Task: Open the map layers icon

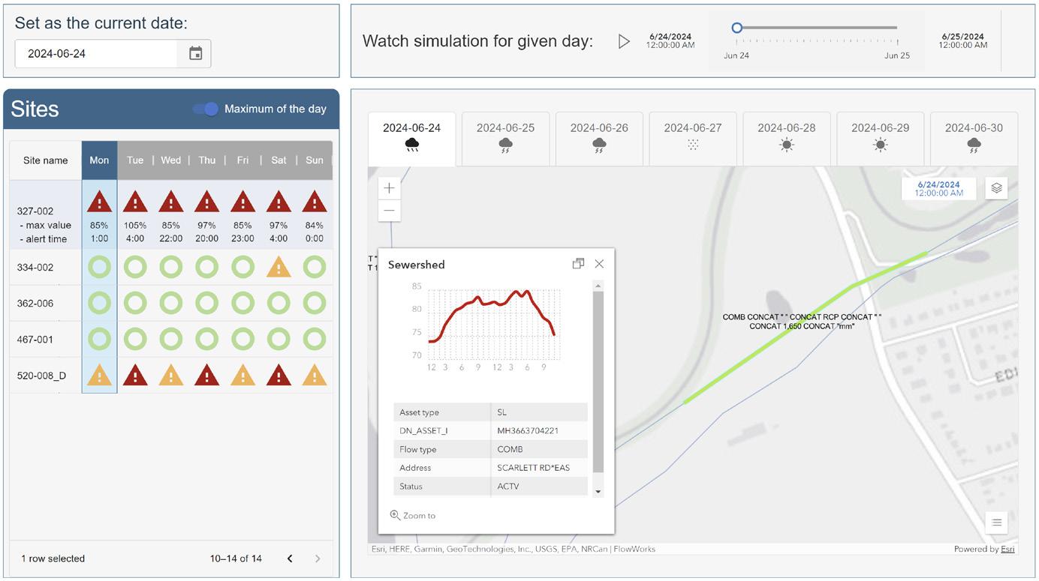Action: (x=996, y=188)
